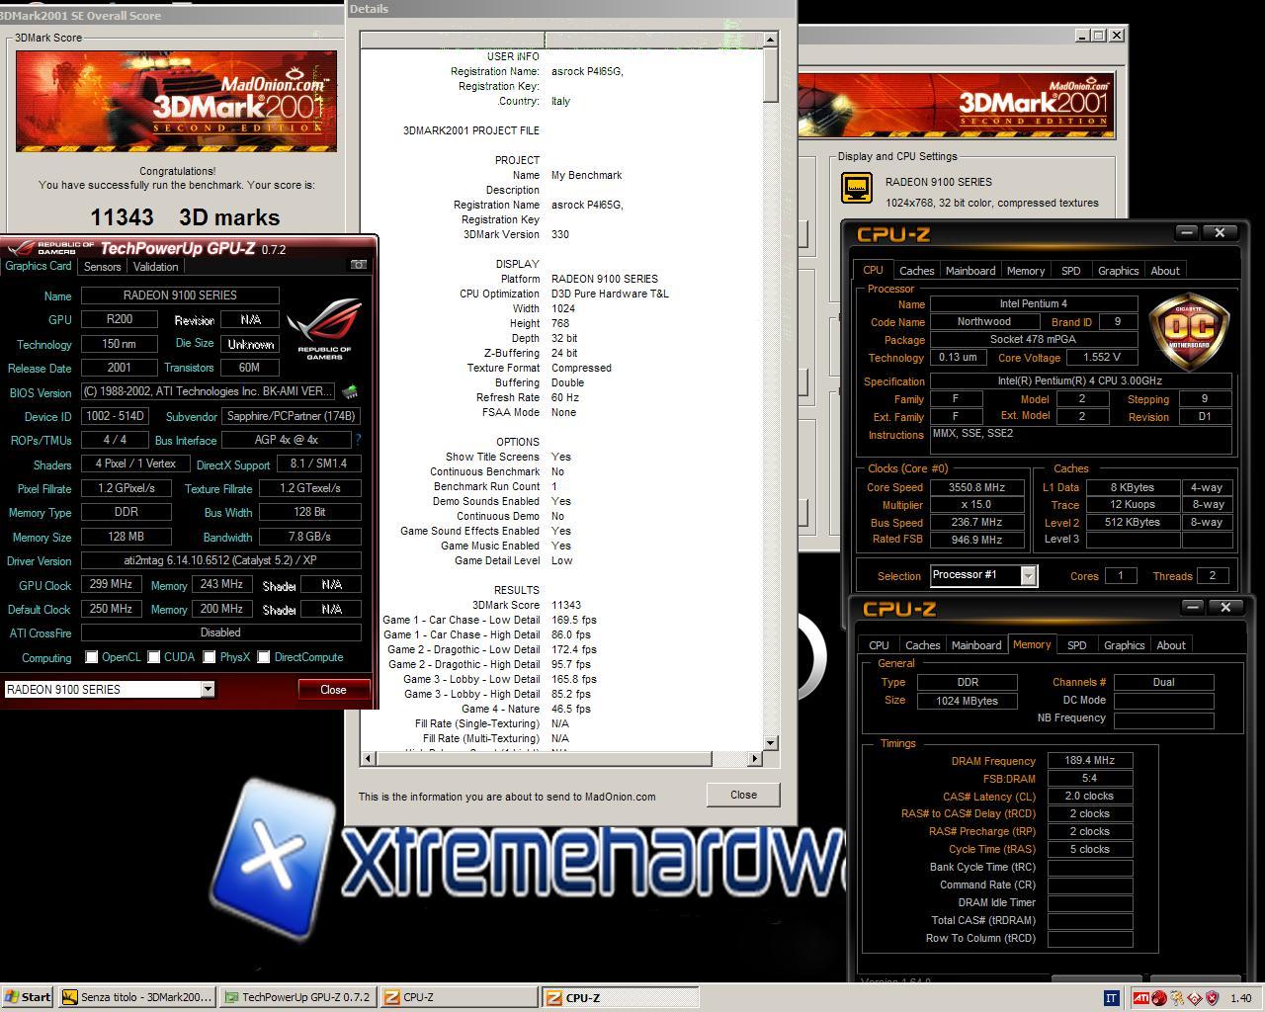Enable the CUDA checkbox

(x=154, y=657)
